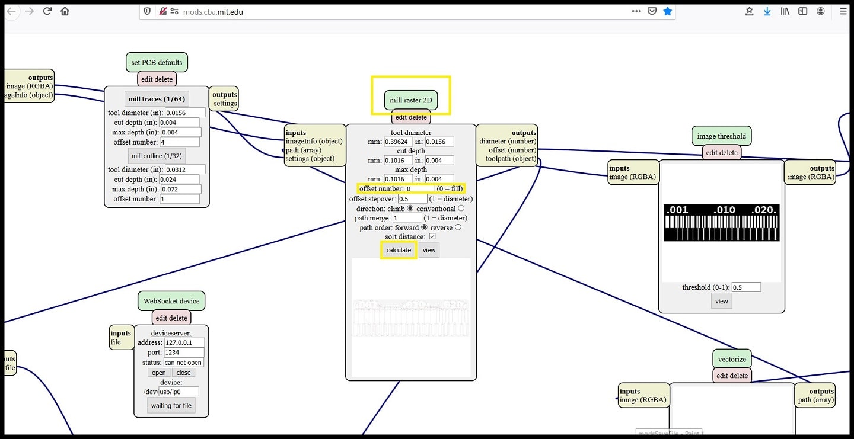Open the Firefox hamburger menu
The image size is (854, 439).
[x=843, y=11]
